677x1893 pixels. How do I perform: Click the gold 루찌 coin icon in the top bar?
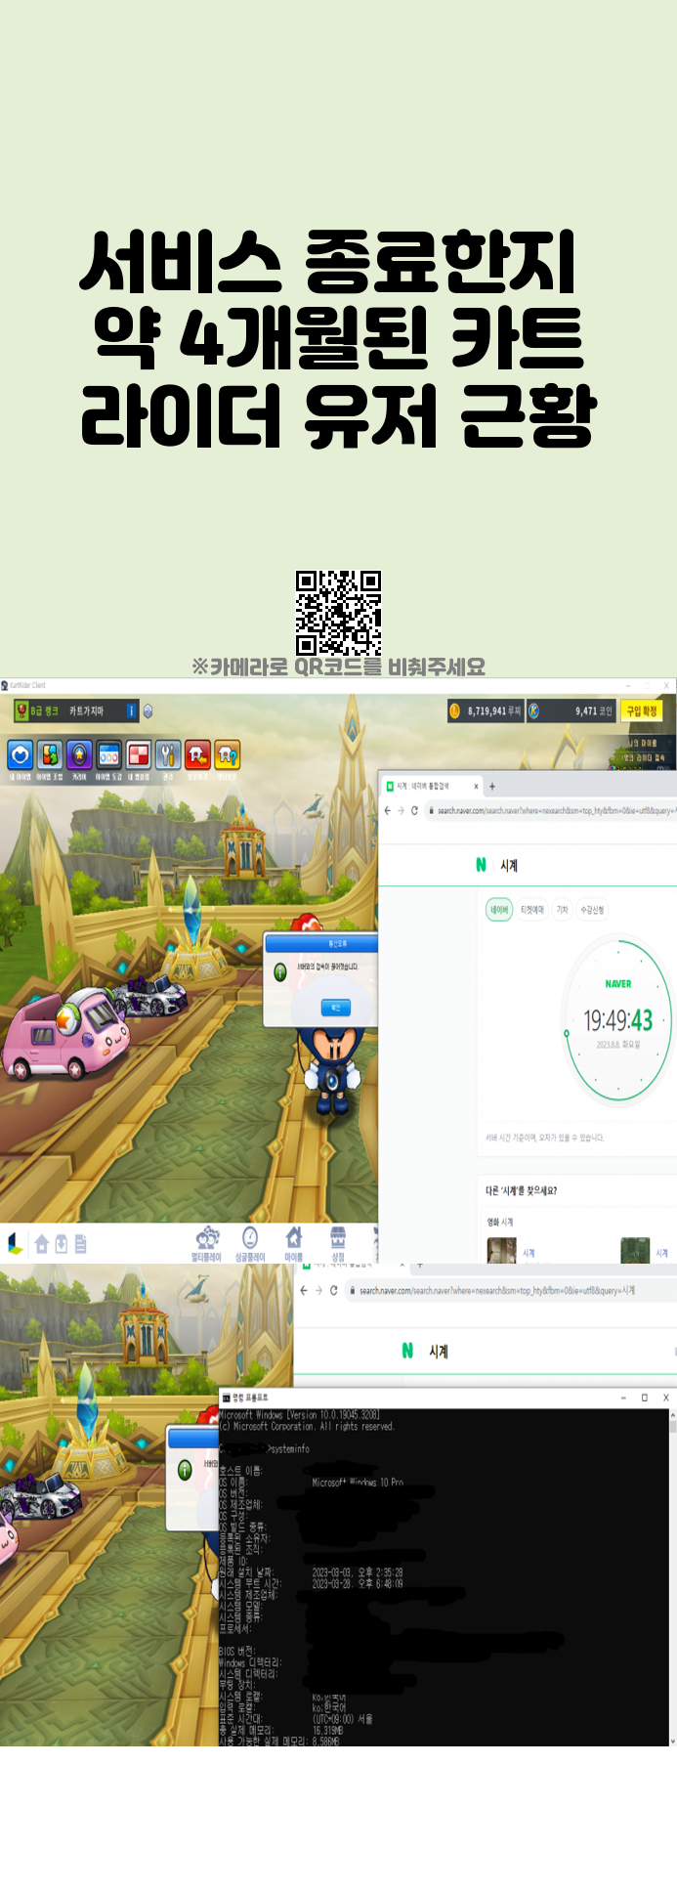(454, 710)
